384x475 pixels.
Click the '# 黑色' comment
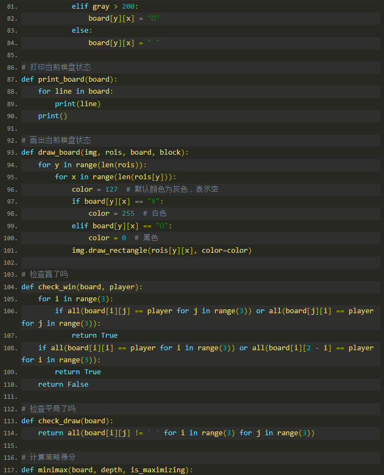(x=147, y=238)
